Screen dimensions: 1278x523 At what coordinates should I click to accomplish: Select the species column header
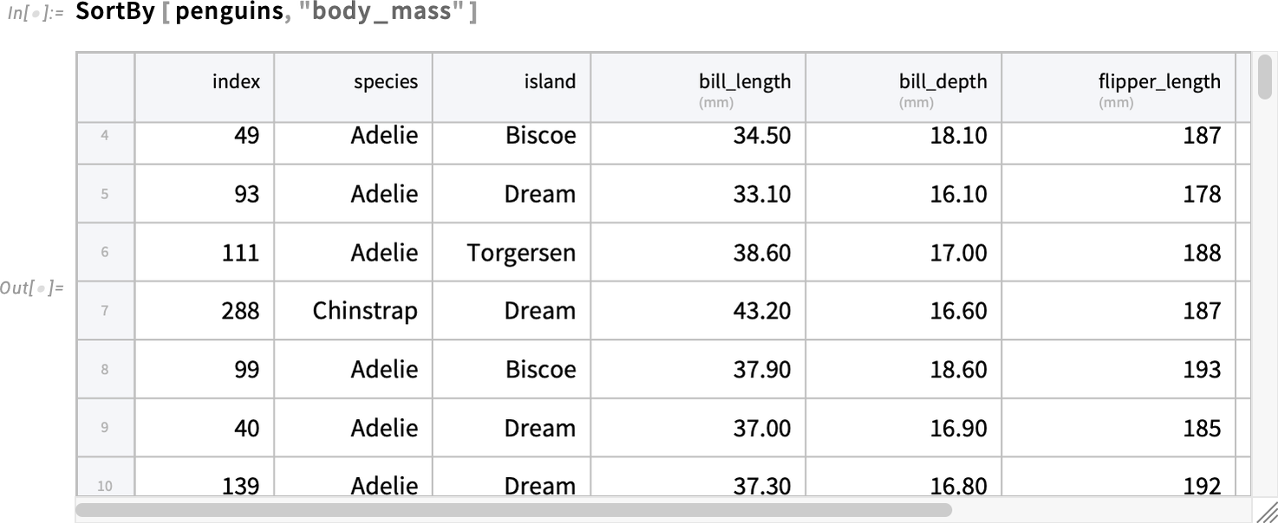pyautogui.click(x=354, y=87)
